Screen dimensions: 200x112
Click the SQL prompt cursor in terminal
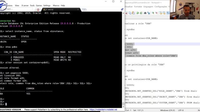click(6, 104)
